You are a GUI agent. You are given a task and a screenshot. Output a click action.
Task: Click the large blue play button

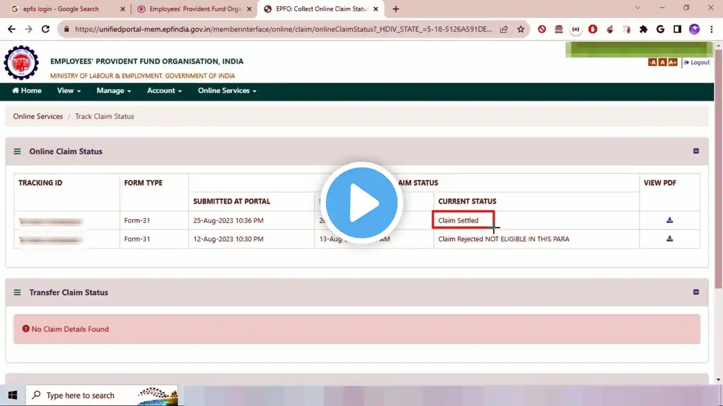(361, 202)
